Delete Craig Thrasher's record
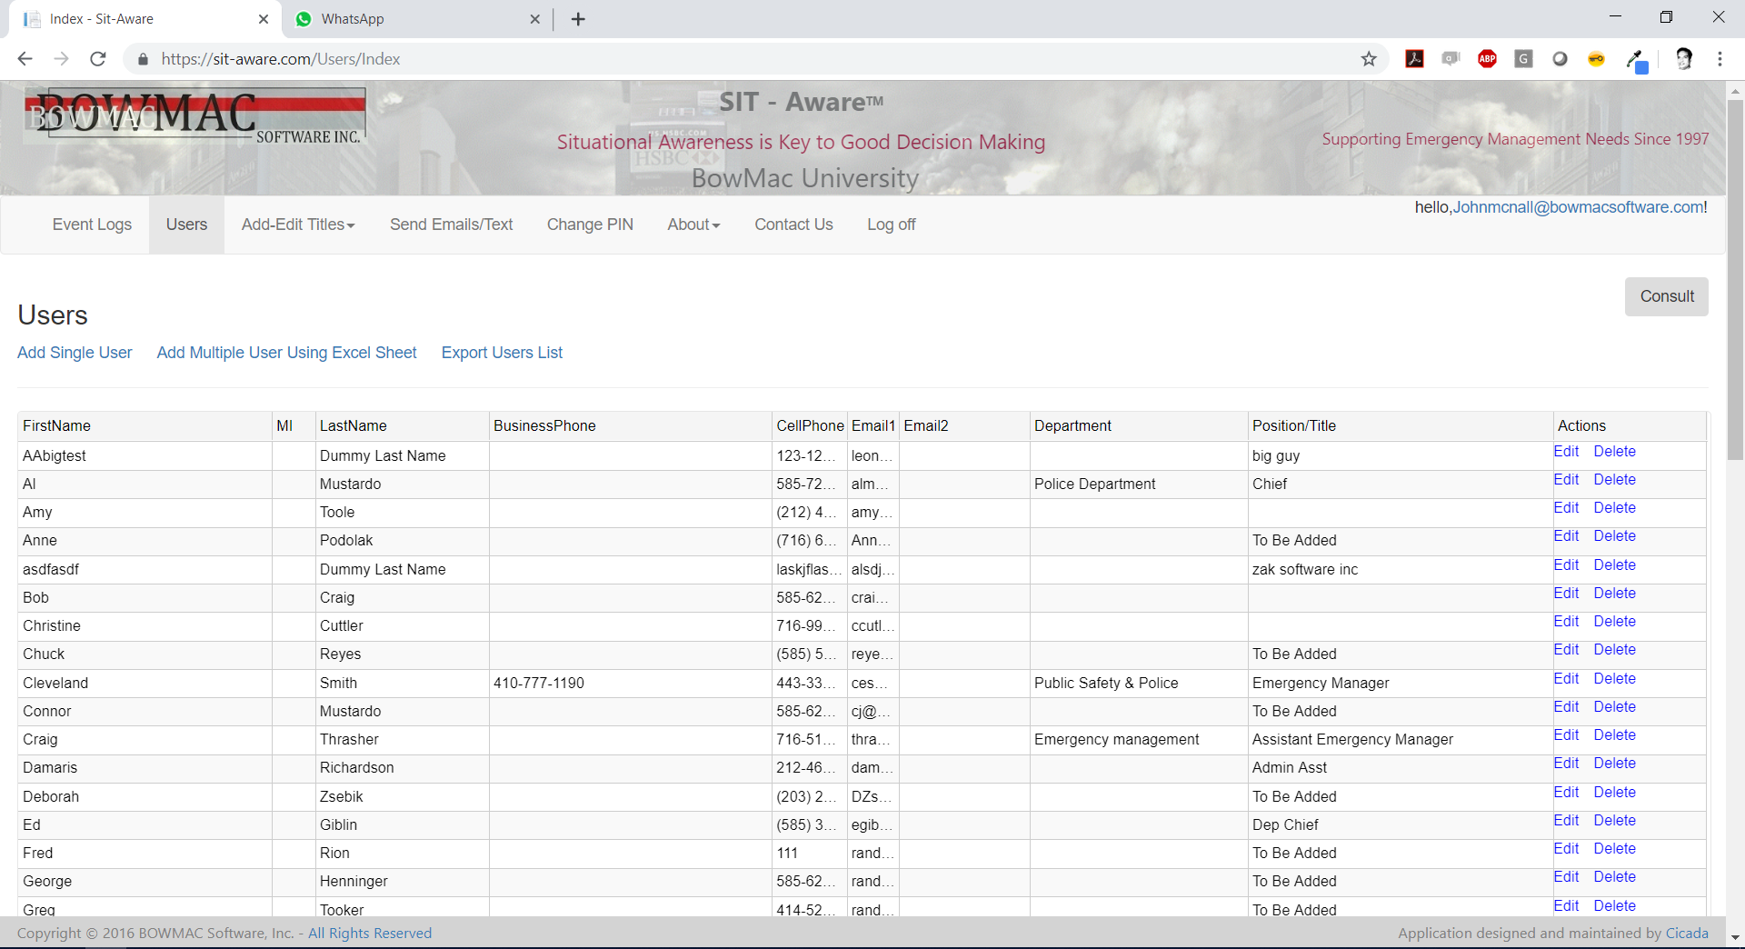This screenshot has height=949, width=1745. (x=1614, y=735)
